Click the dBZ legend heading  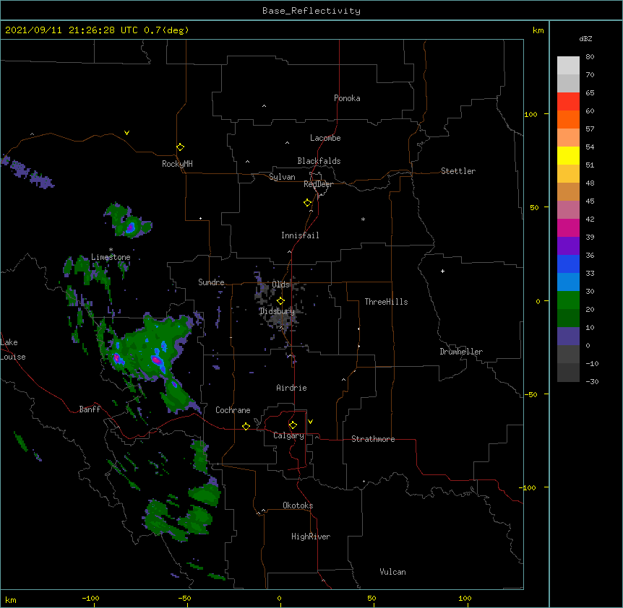tap(585, 38)
